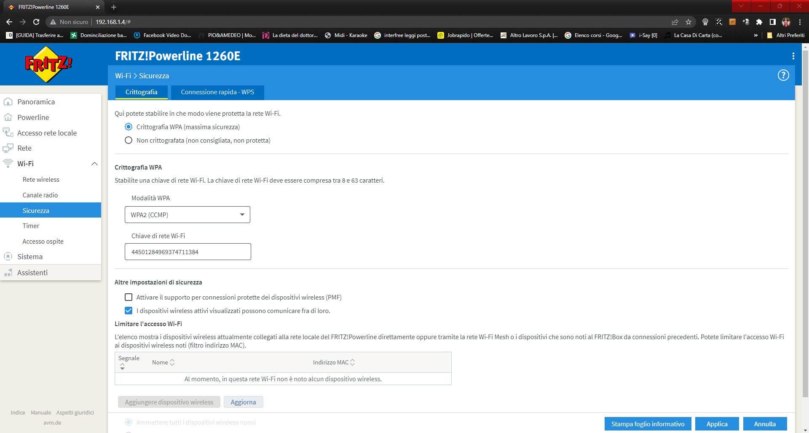This screenshot has width=809, height=433.
Task: Bookmark page with the star icon
Action: coord(688,22)
